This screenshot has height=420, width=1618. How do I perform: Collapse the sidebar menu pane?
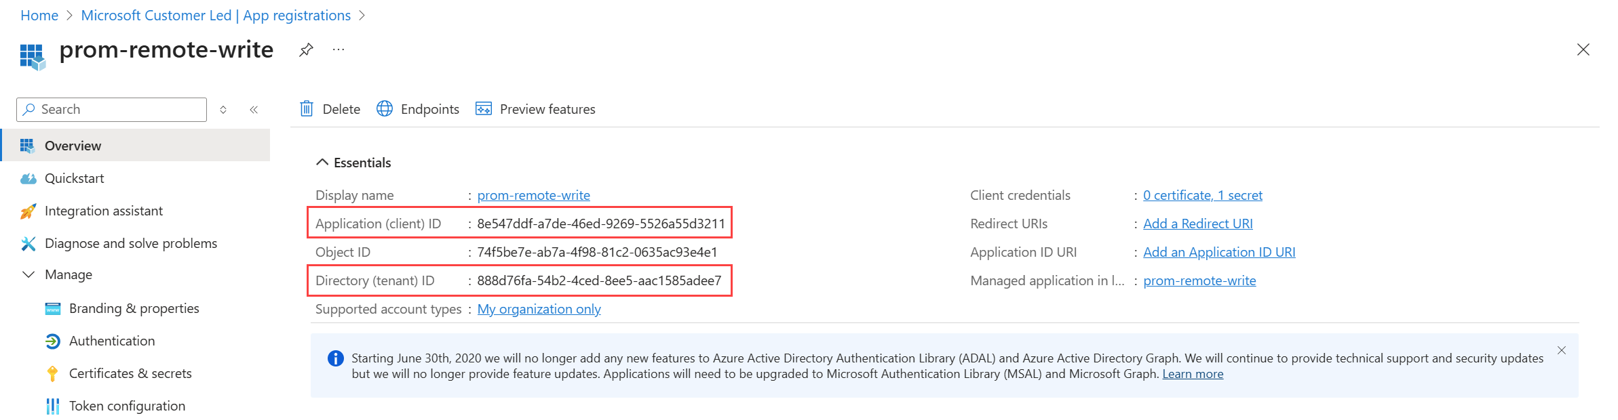click(x=254, y=110)
